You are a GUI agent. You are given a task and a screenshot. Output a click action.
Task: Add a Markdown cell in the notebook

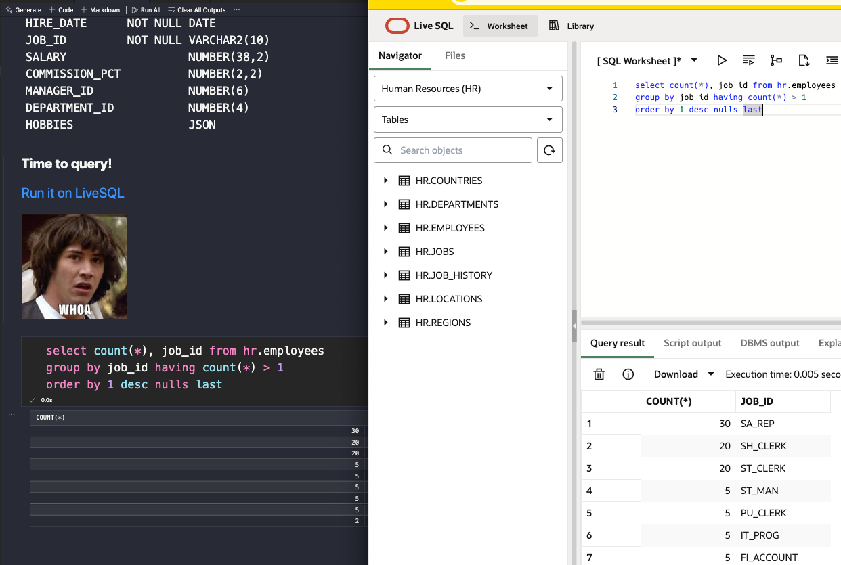[100, 10]
